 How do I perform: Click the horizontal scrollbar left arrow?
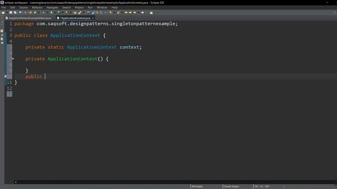pos(16,182)
